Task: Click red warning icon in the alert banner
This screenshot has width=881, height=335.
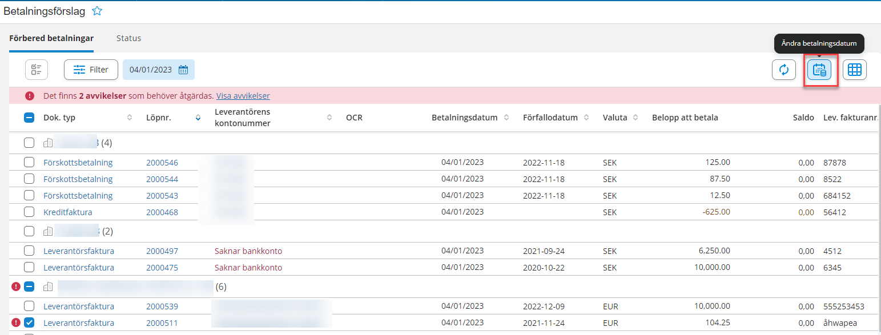Action: [29, 96]
